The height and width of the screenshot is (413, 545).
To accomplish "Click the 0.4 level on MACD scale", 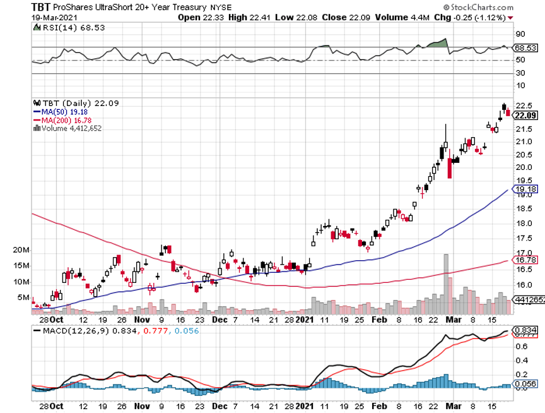I will [x=522, y=361].
